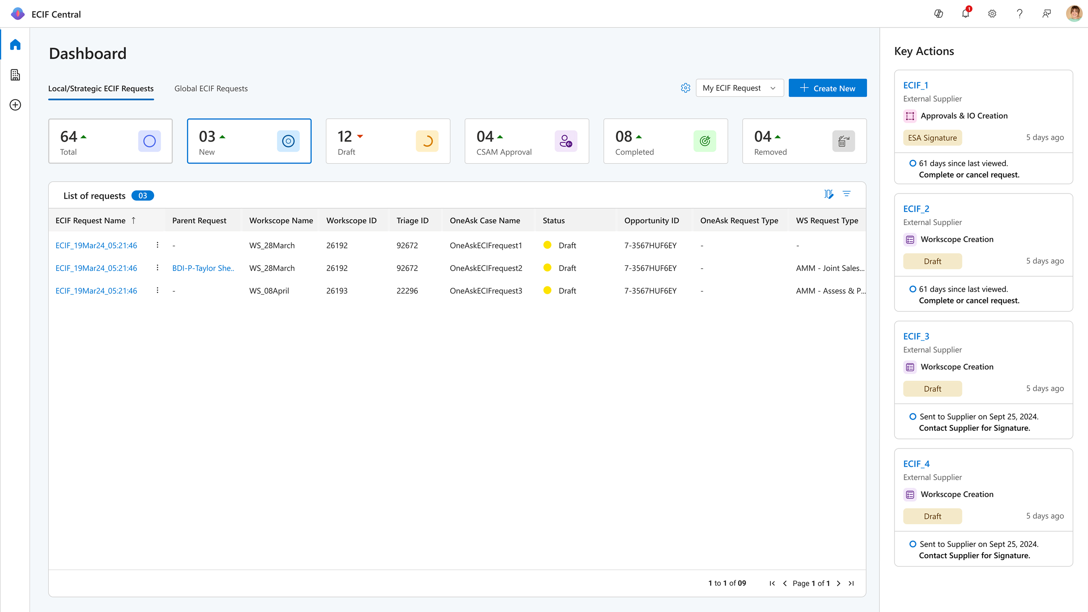This screenshot has width=1088, height=612.
Task: Open dashboard settings gear beside My ECIF Request
Action: tap(686, 88)
